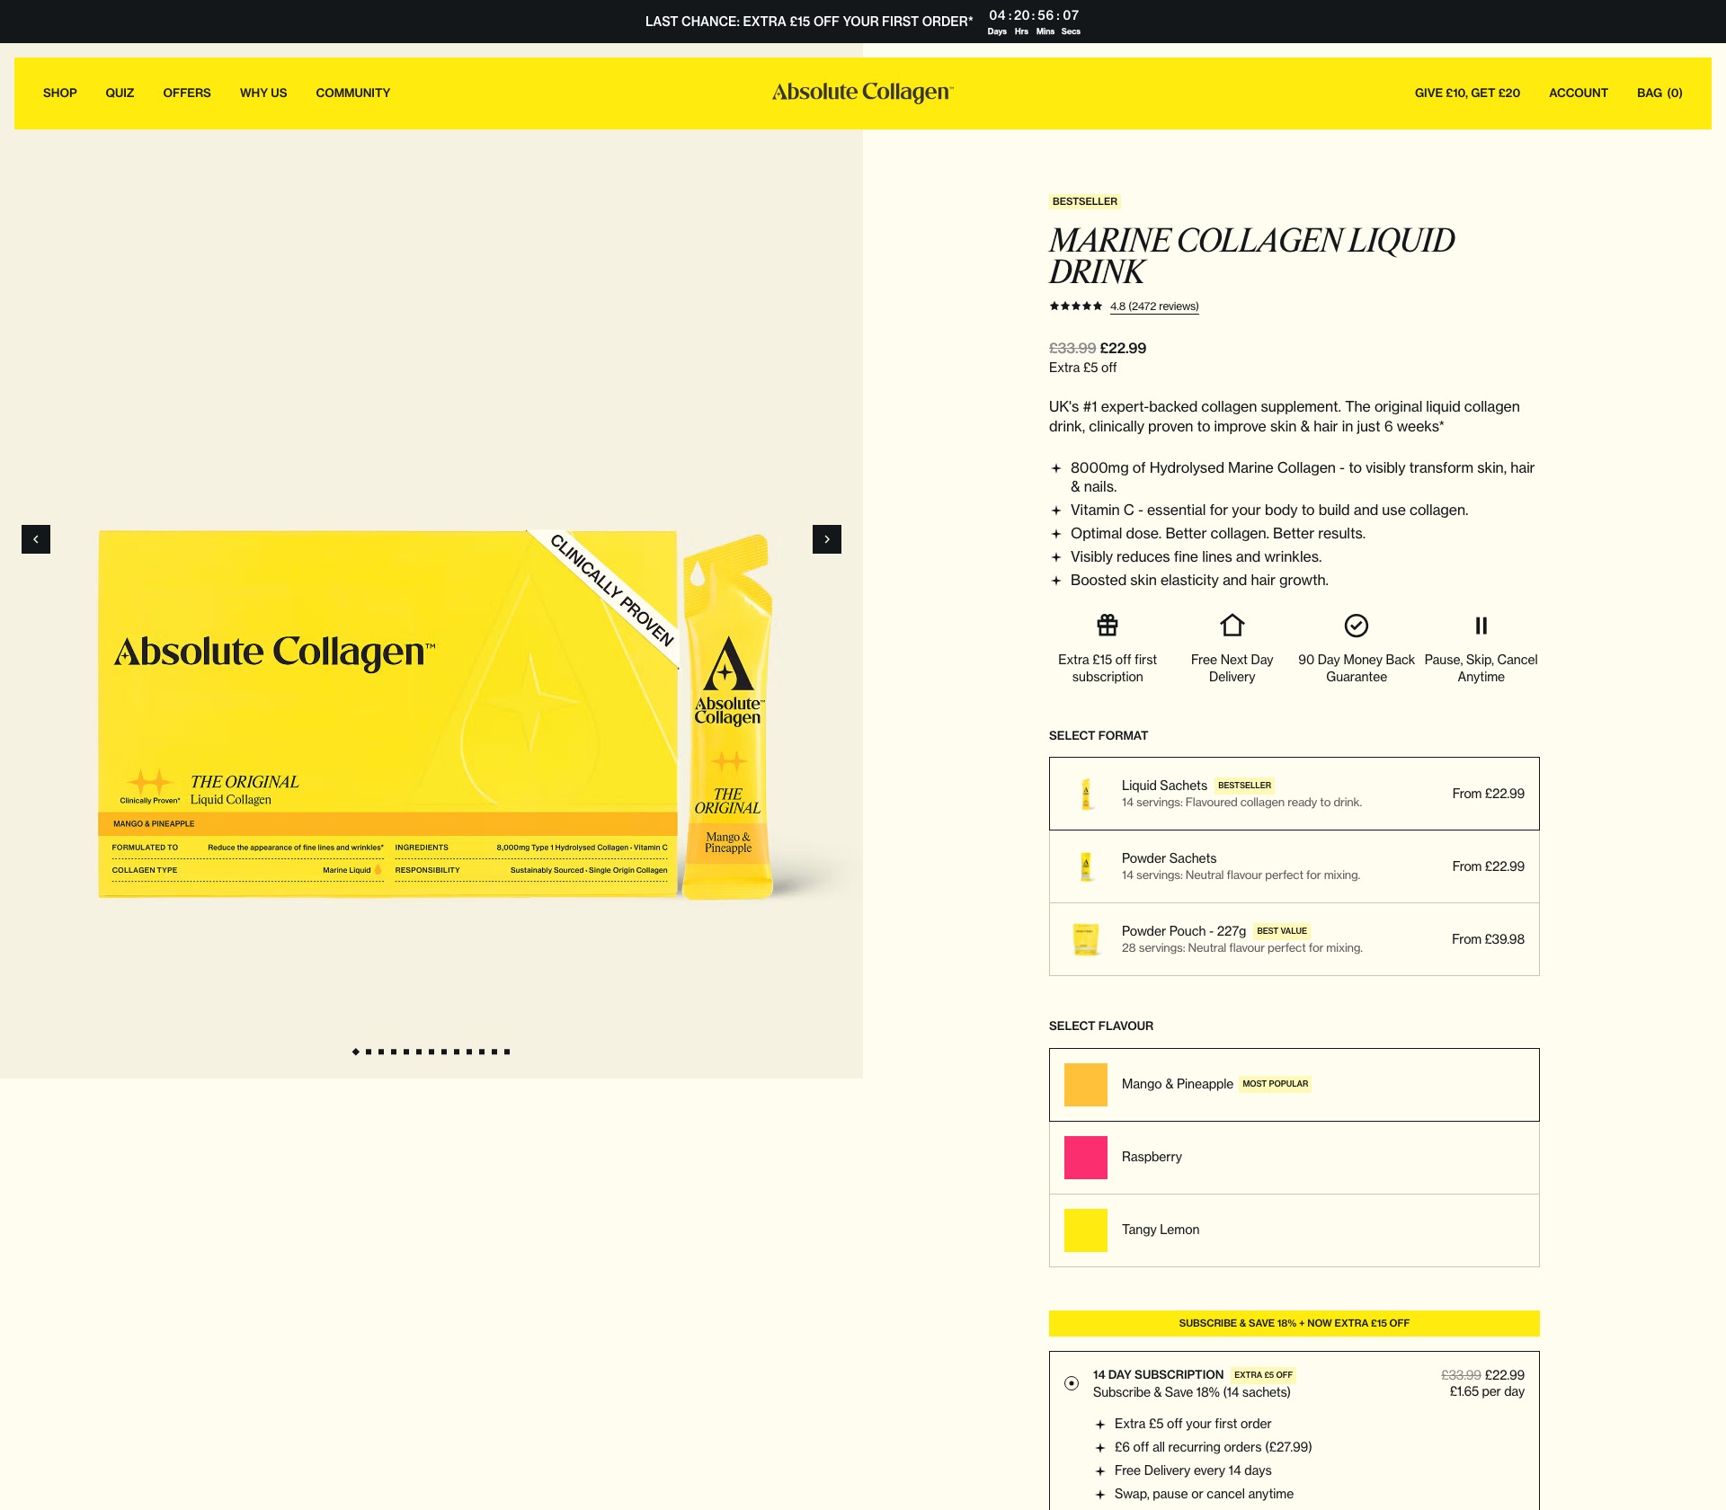The width and height of the screenshot is (1726, 1510).
Task: Click the £22.99 sale price text
Action: click(x=1124, y=348)
